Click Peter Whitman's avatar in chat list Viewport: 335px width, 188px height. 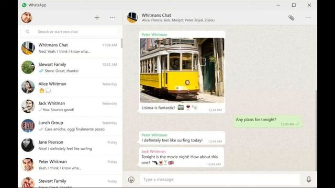click(x=28, y=164)
